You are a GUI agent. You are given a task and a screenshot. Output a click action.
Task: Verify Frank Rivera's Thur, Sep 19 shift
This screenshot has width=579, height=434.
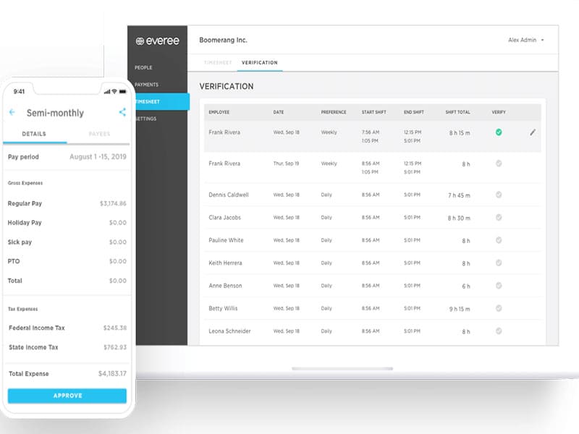click(x=499, y=163)
